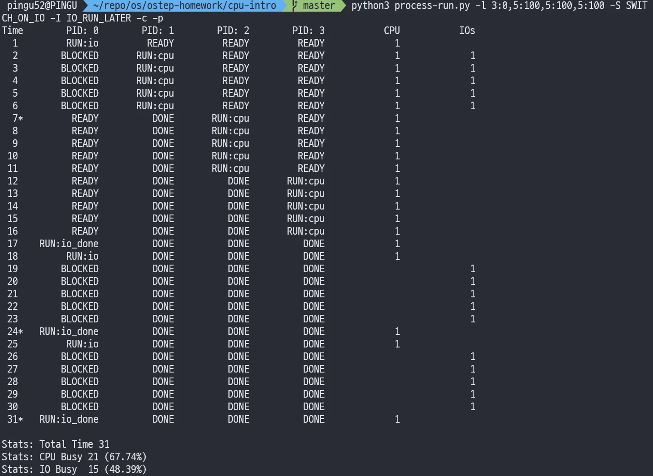Screen dimensions: 653x476
Task: Click RUN:cpu for PID 3 at time 12
Action: 306,181
